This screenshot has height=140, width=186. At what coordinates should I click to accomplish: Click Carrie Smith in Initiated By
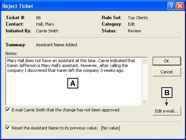(47, 31)
